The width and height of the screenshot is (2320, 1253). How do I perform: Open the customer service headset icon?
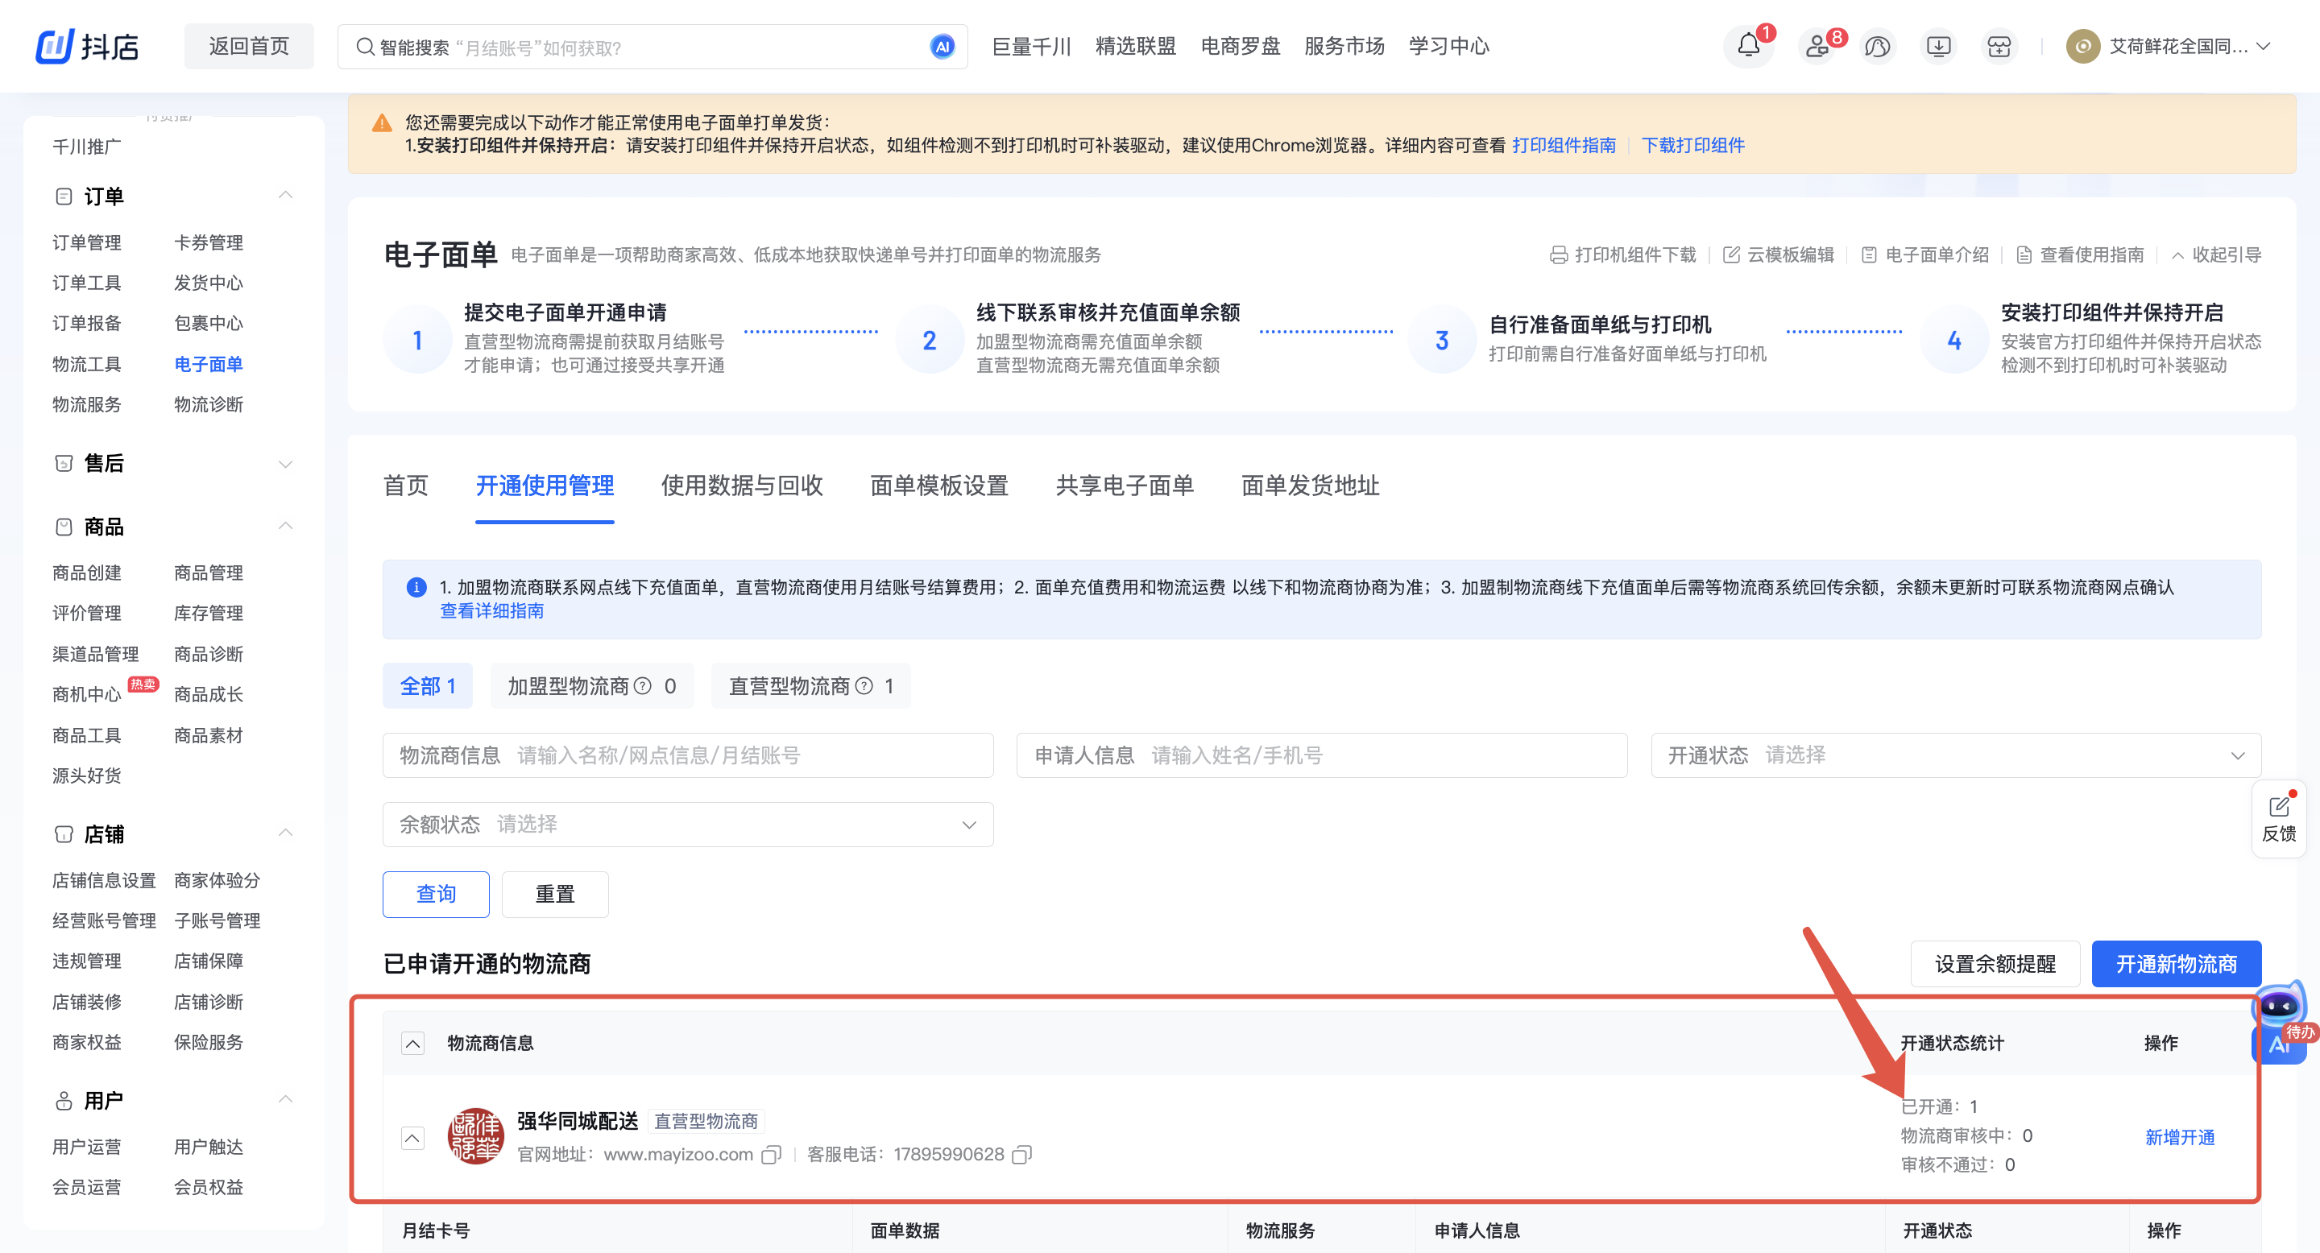point(1877,46)
